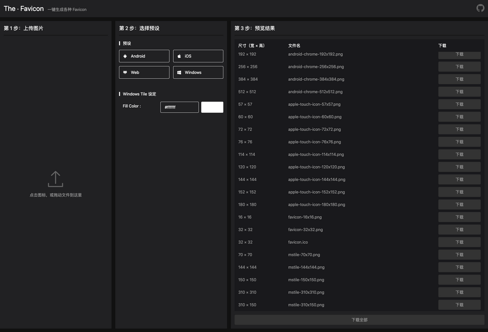
Task: Click the filename mstile-70x70.png
Action: tap(304, 255)
